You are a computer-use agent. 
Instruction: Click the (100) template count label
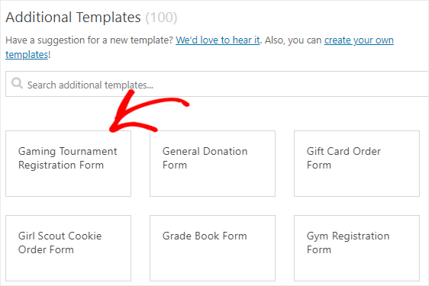coord(161,18)
